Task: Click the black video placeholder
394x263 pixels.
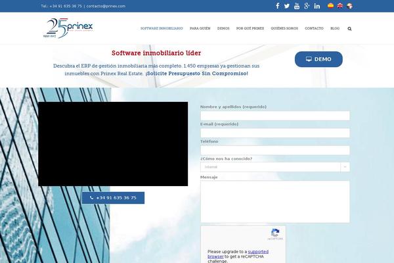Action: (113, 144)
